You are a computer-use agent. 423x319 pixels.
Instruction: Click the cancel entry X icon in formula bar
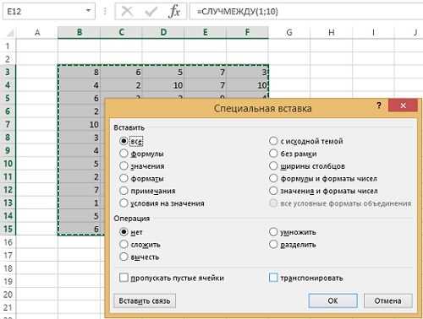click(x=127, y=12)
